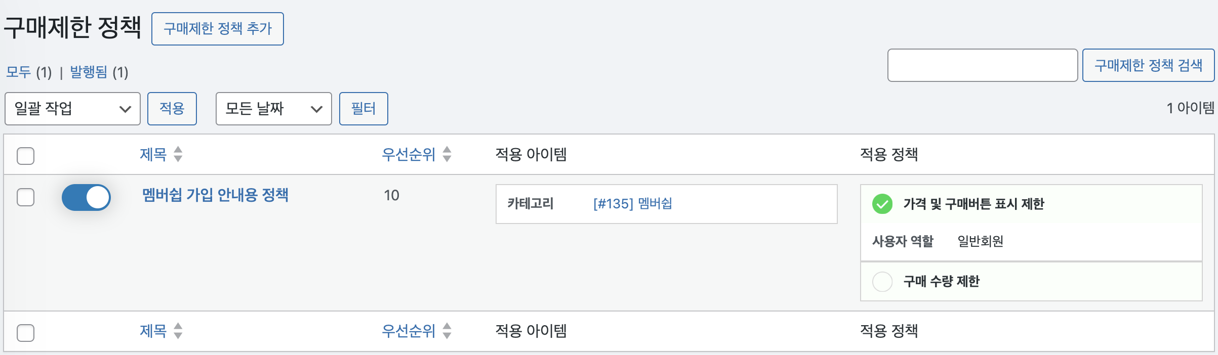Select the 멤버쉽 가입 안내용 정책 row checkbox
Viewport: 1218px width, 355px height.
click(x=25, y=197)
